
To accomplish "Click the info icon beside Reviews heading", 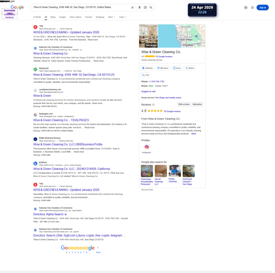I will [x=153, y=105].
